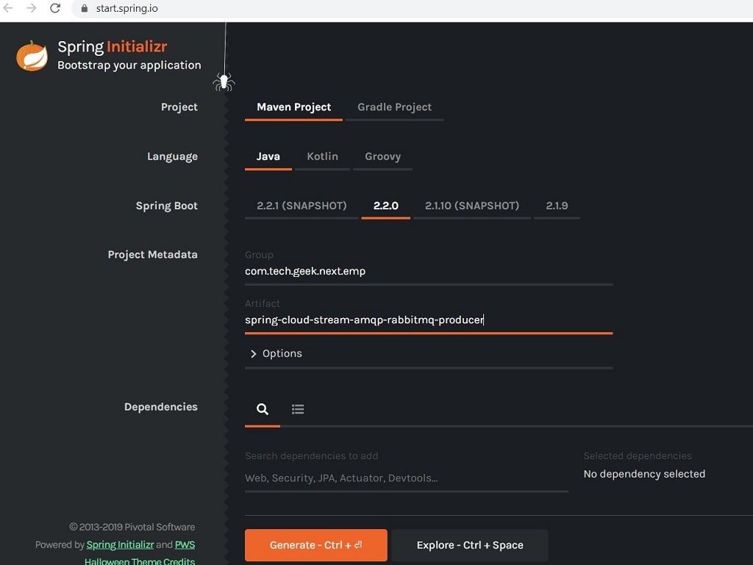The image size is (753, 565).
Task: Choose Kotlin language
Action: click(322, 156)
